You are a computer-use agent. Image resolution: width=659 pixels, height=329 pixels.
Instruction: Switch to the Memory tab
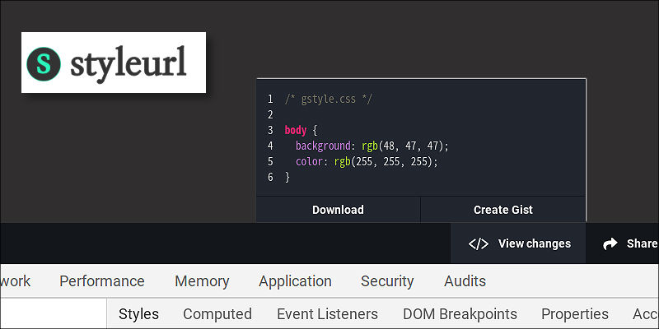click(x=202, y=280)
